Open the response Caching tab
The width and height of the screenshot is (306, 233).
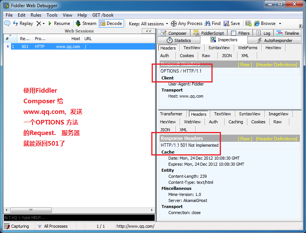(x=236, y=122)
